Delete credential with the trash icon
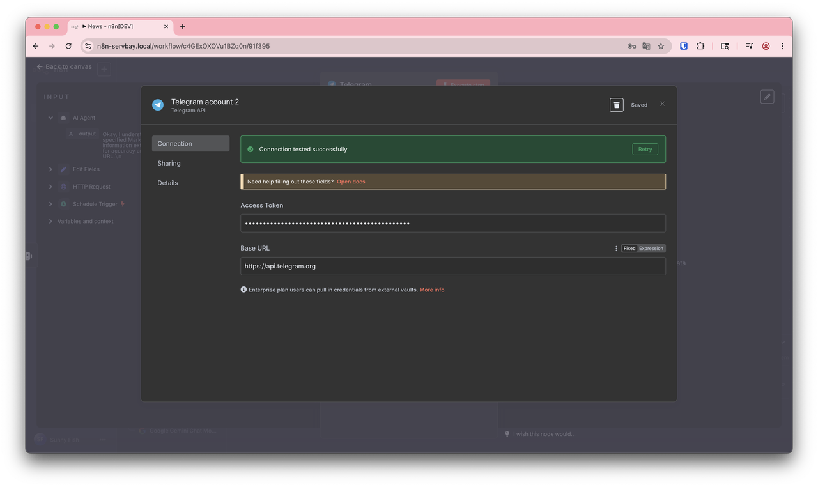Screen dimensions: 818x487 [616, 105]
